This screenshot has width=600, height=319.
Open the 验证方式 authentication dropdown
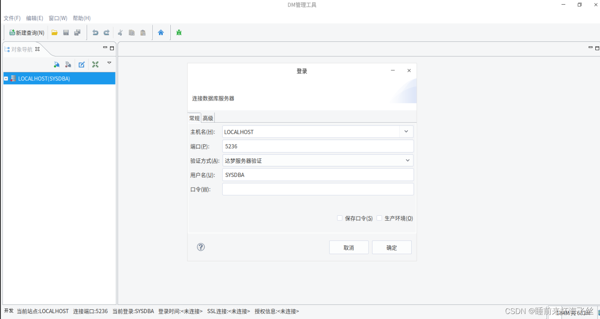[318, 161]
